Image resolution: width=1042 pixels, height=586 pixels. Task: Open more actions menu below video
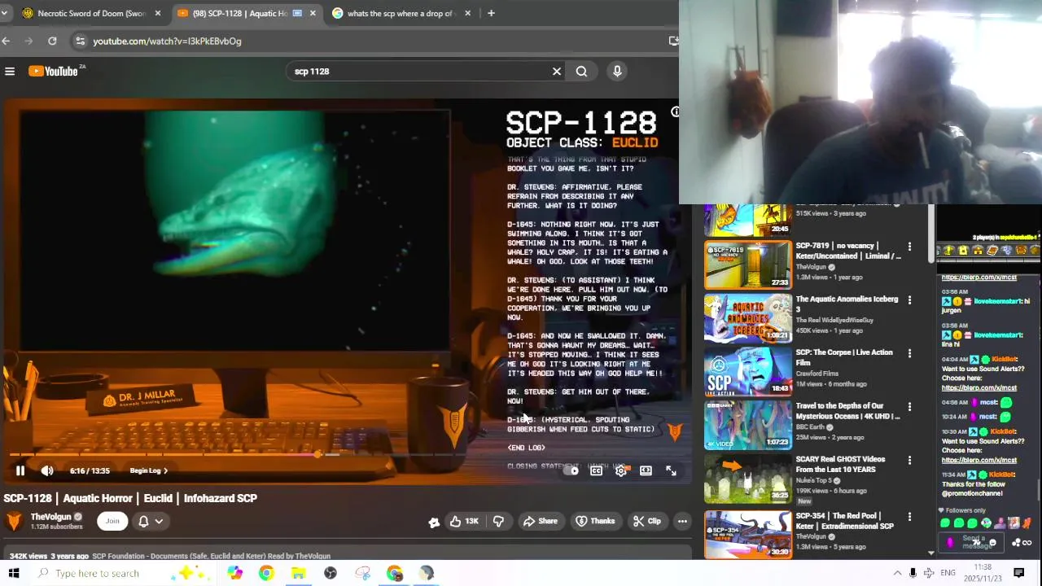pyautogui.click(x=682, y=521)
